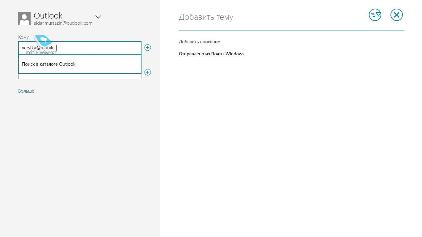Click the Outlook account title

48,16
